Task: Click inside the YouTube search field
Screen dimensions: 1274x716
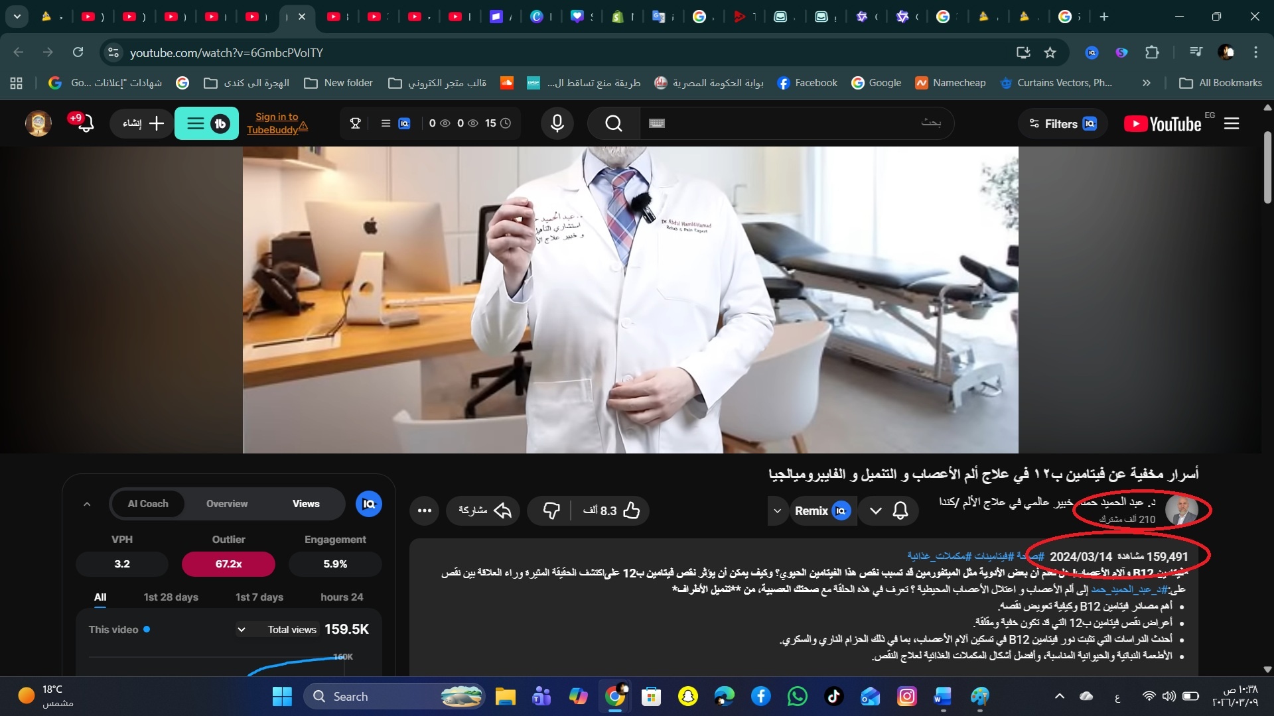Action: tap(796, 123)
